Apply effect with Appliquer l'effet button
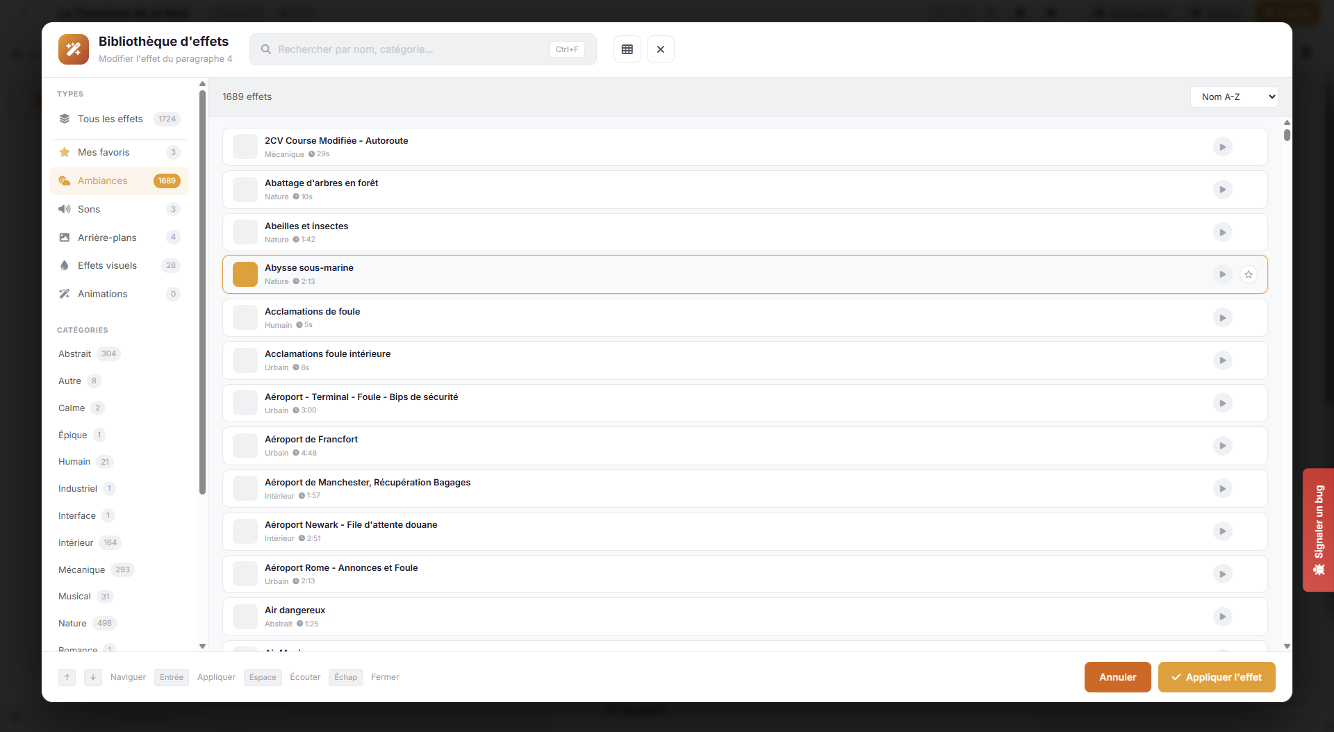 pos(1216,677)
